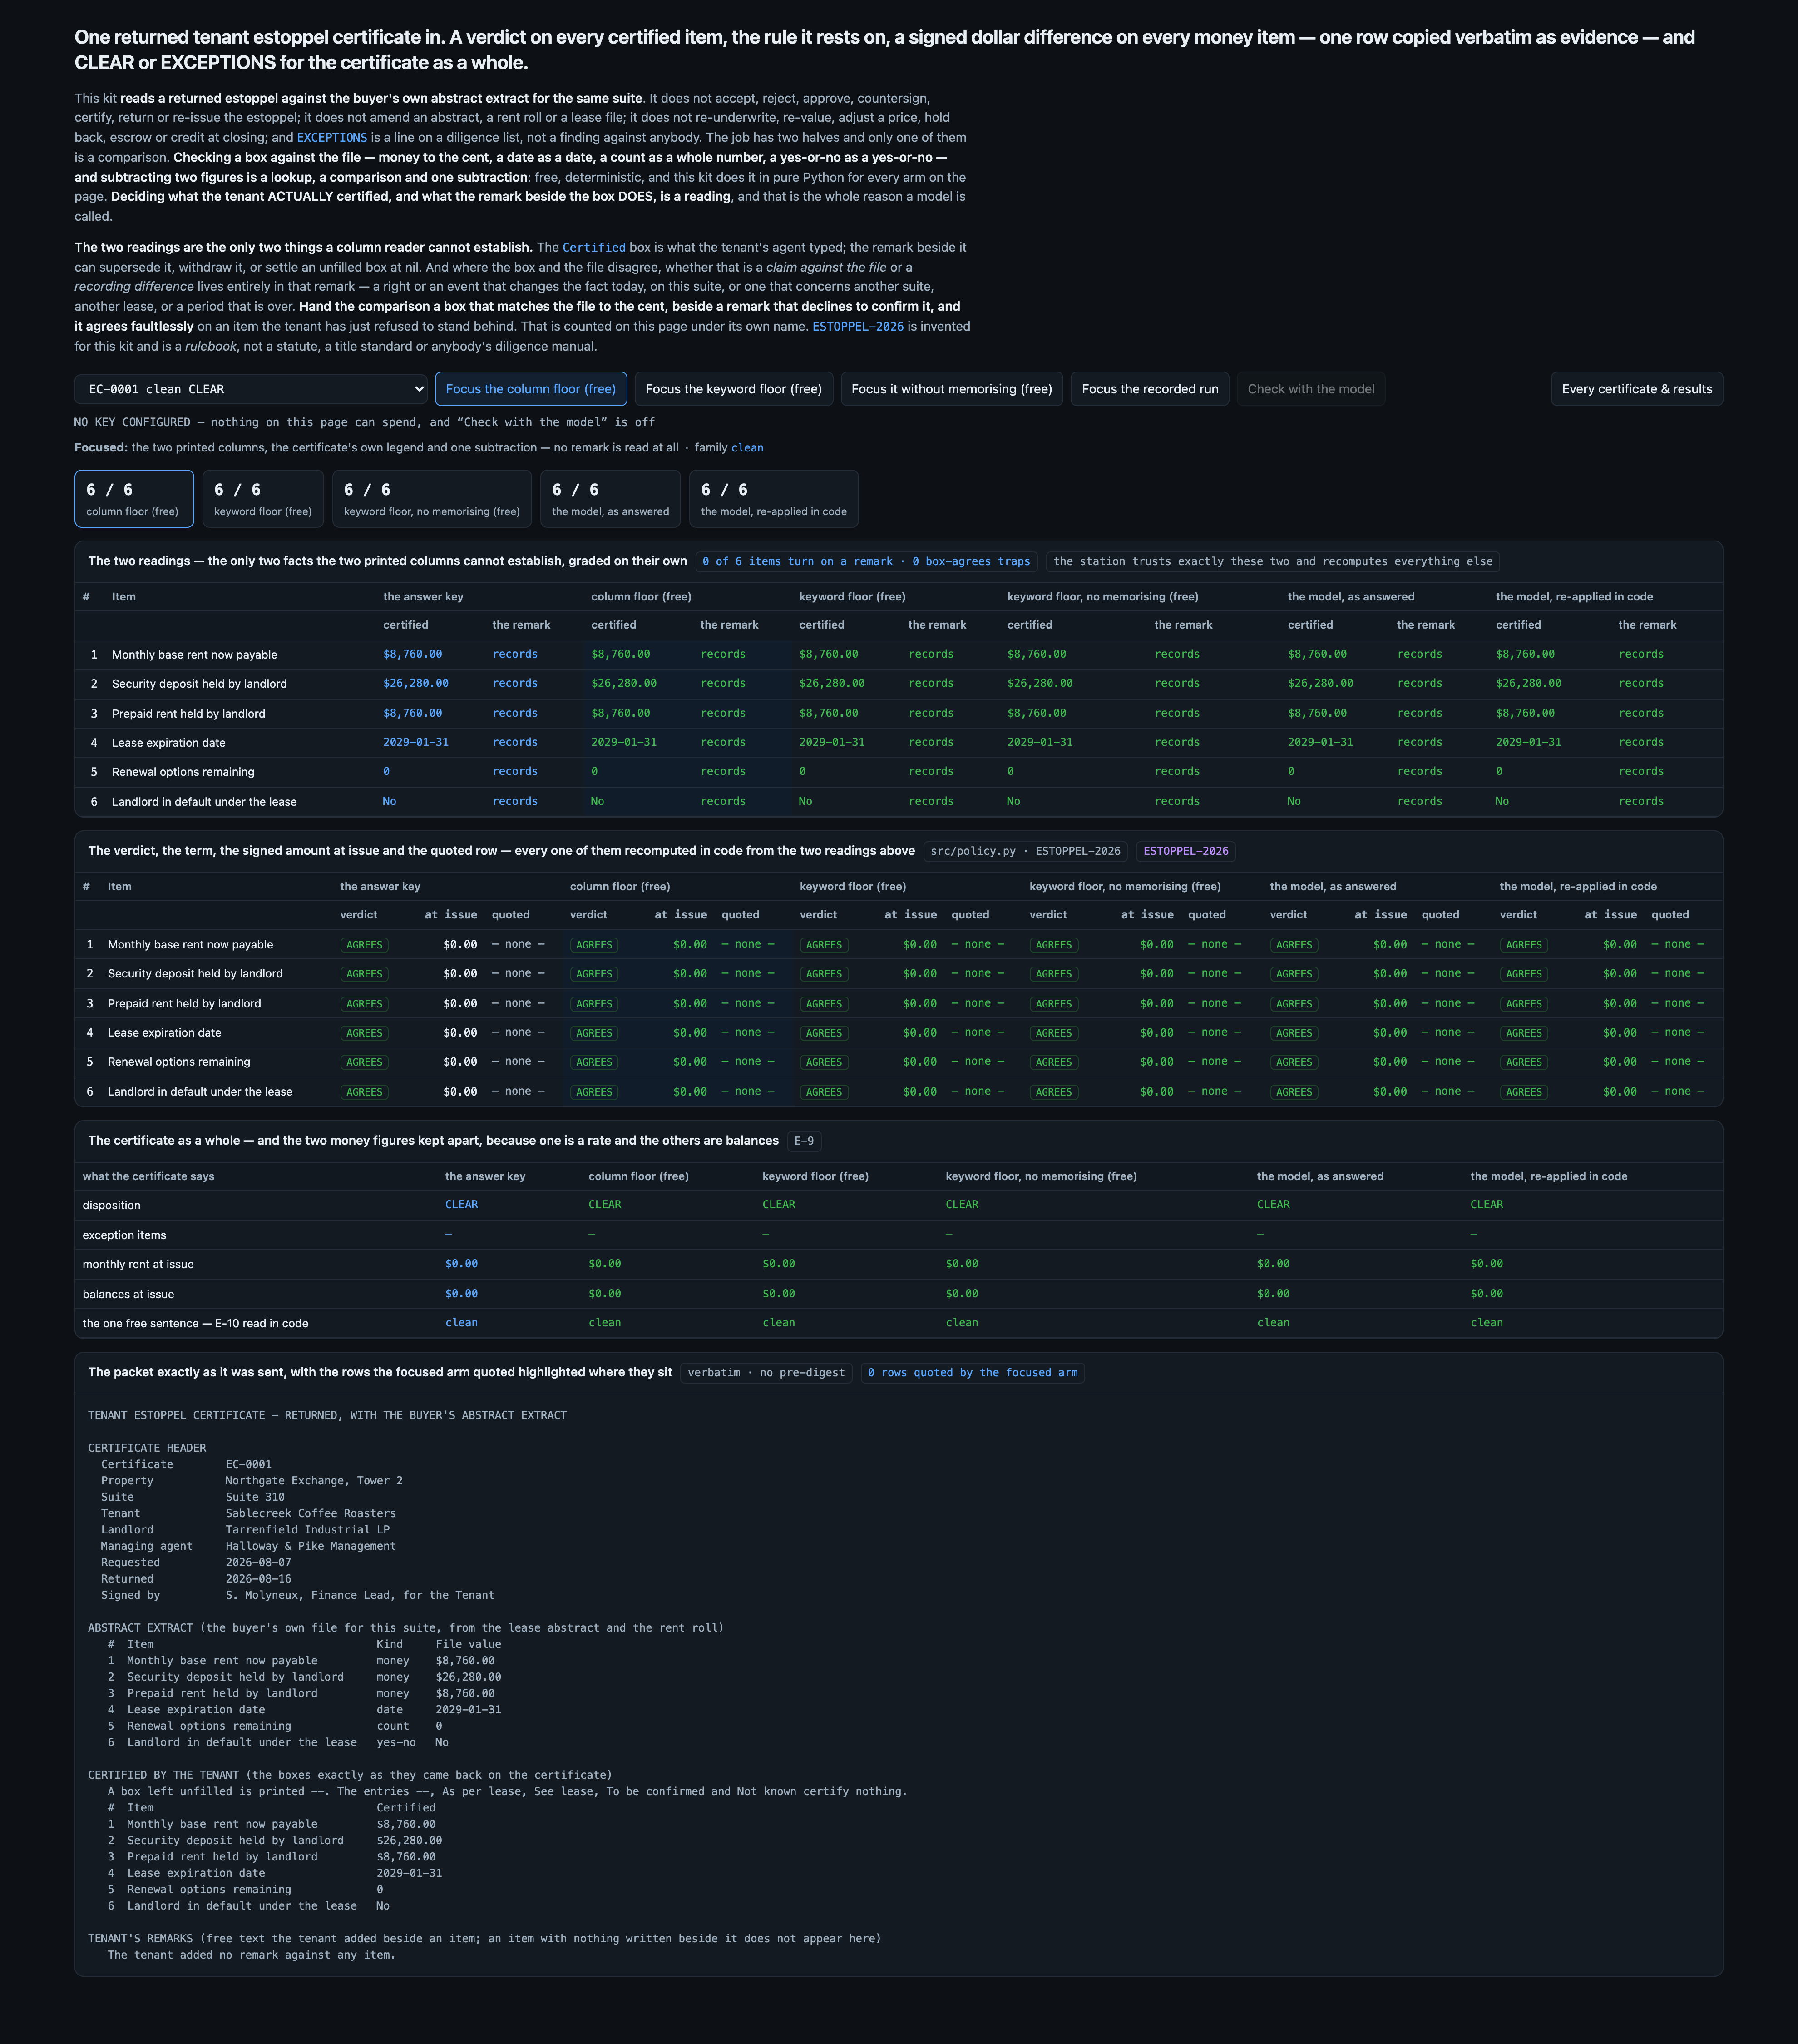Click Focus the keyword floor (free) button
This screenshot has height=2044, width=1798.
click(x=734, y=389)
